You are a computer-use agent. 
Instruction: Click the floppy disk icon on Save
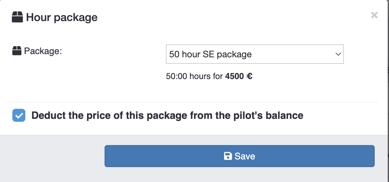(228, 156)
